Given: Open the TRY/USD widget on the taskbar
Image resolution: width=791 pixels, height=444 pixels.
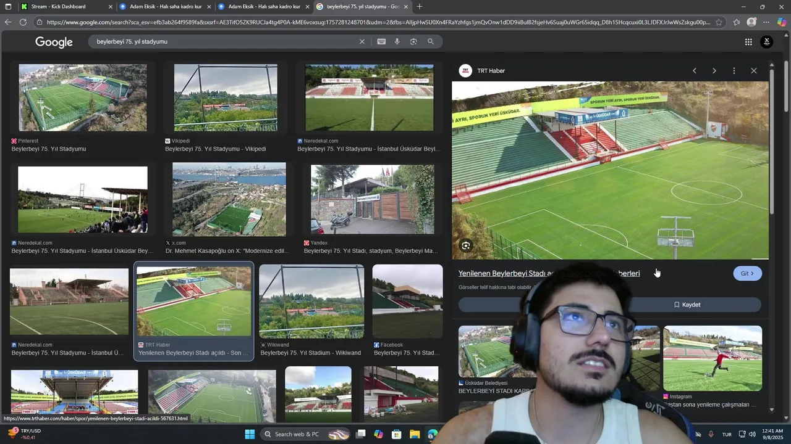Looking at the screenshot, I should click(25, 434).
